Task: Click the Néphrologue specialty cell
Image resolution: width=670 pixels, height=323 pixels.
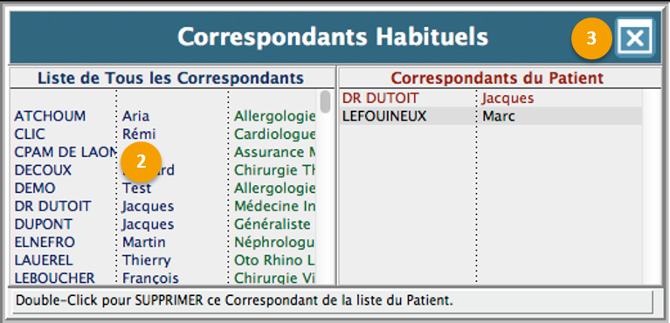Action: coord(275,243)
